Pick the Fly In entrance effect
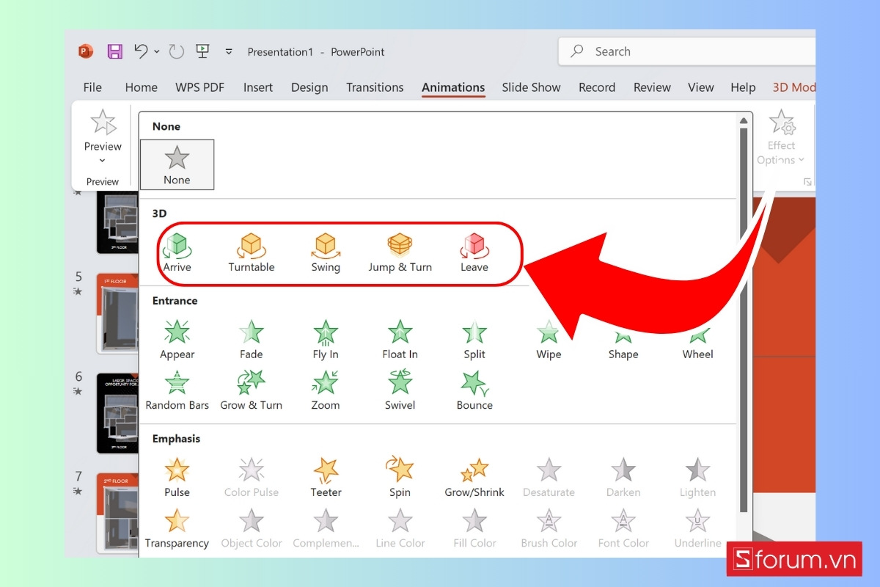Image resolution: width=880 pixels, height=587 pixels. [326, 339]
